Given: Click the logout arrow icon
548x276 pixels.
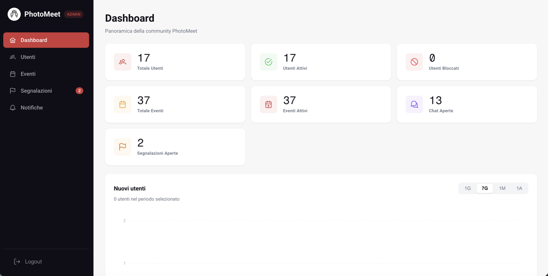Looking at the screenshot, I should [17, 262].
